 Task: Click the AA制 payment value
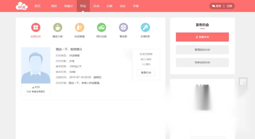point(72,72)
